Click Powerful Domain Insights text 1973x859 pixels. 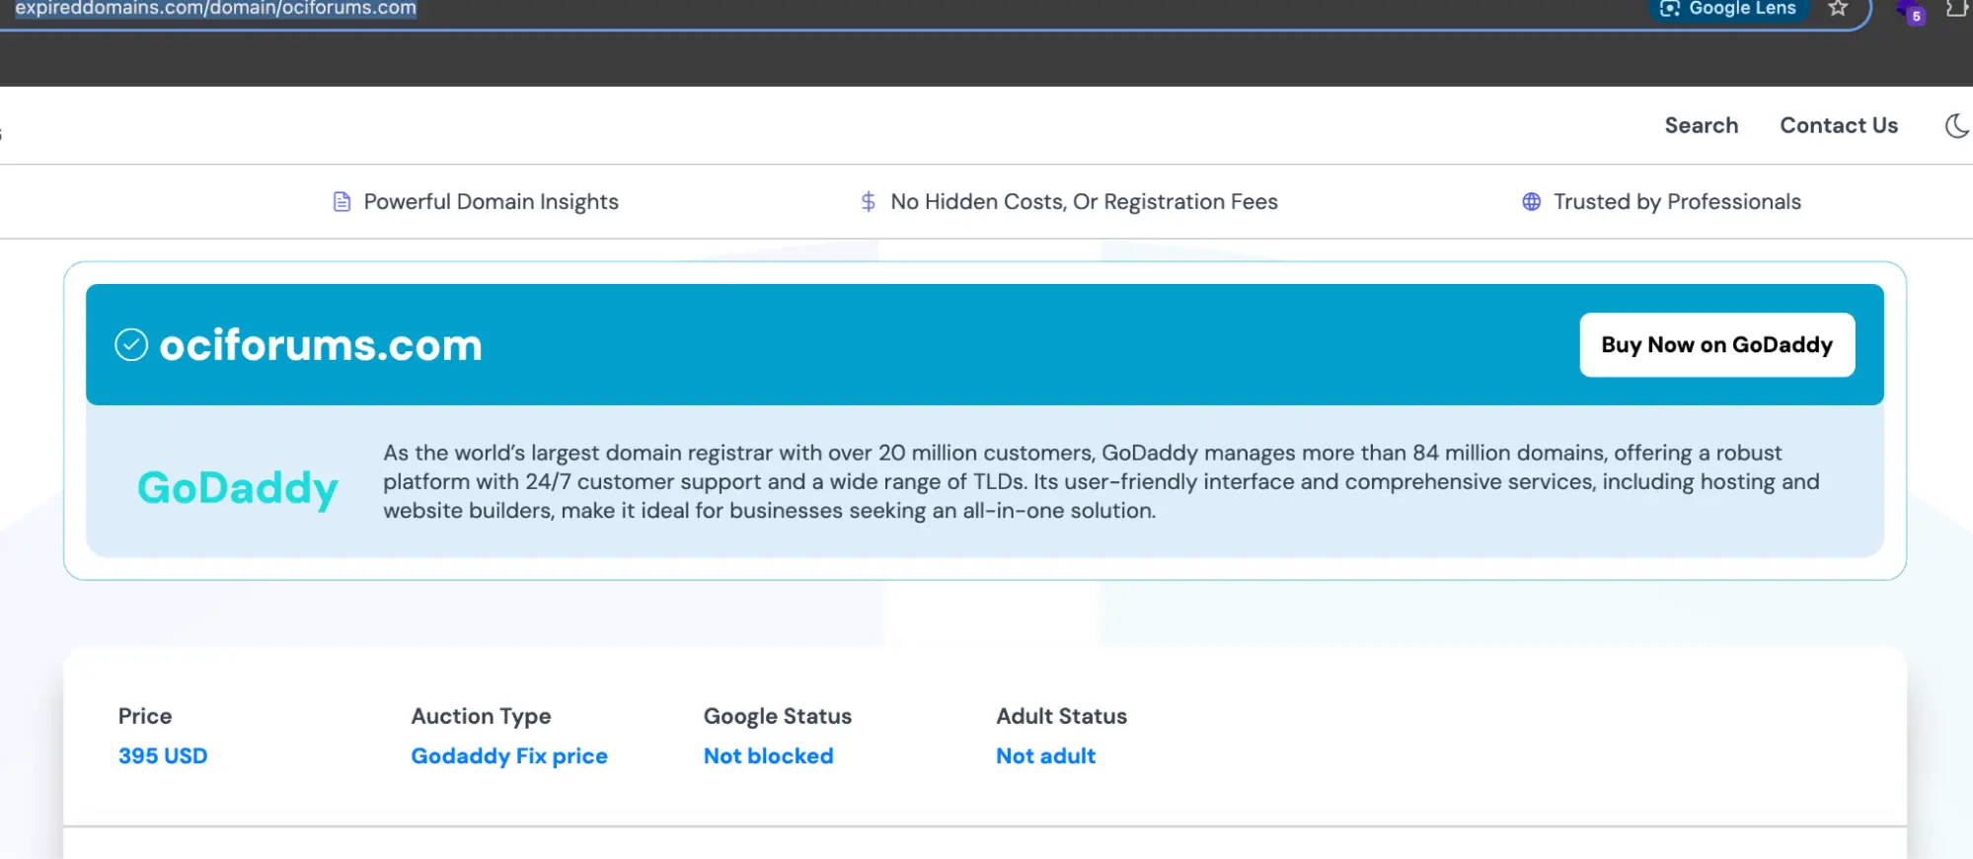click(491, 202)
